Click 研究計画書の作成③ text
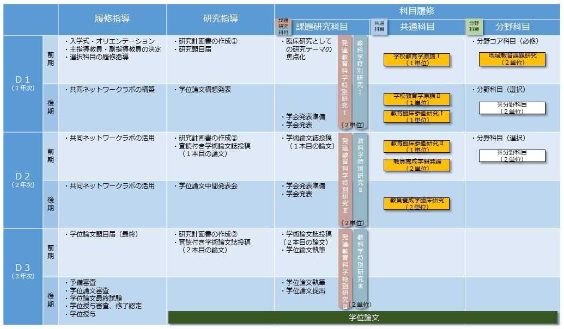 [208, 234]
